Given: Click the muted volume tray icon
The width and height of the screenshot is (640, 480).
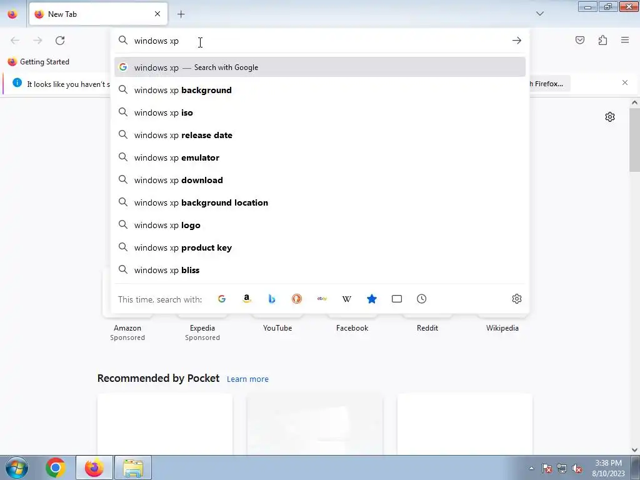Looking at the screenshot, I should click(577, 468).
